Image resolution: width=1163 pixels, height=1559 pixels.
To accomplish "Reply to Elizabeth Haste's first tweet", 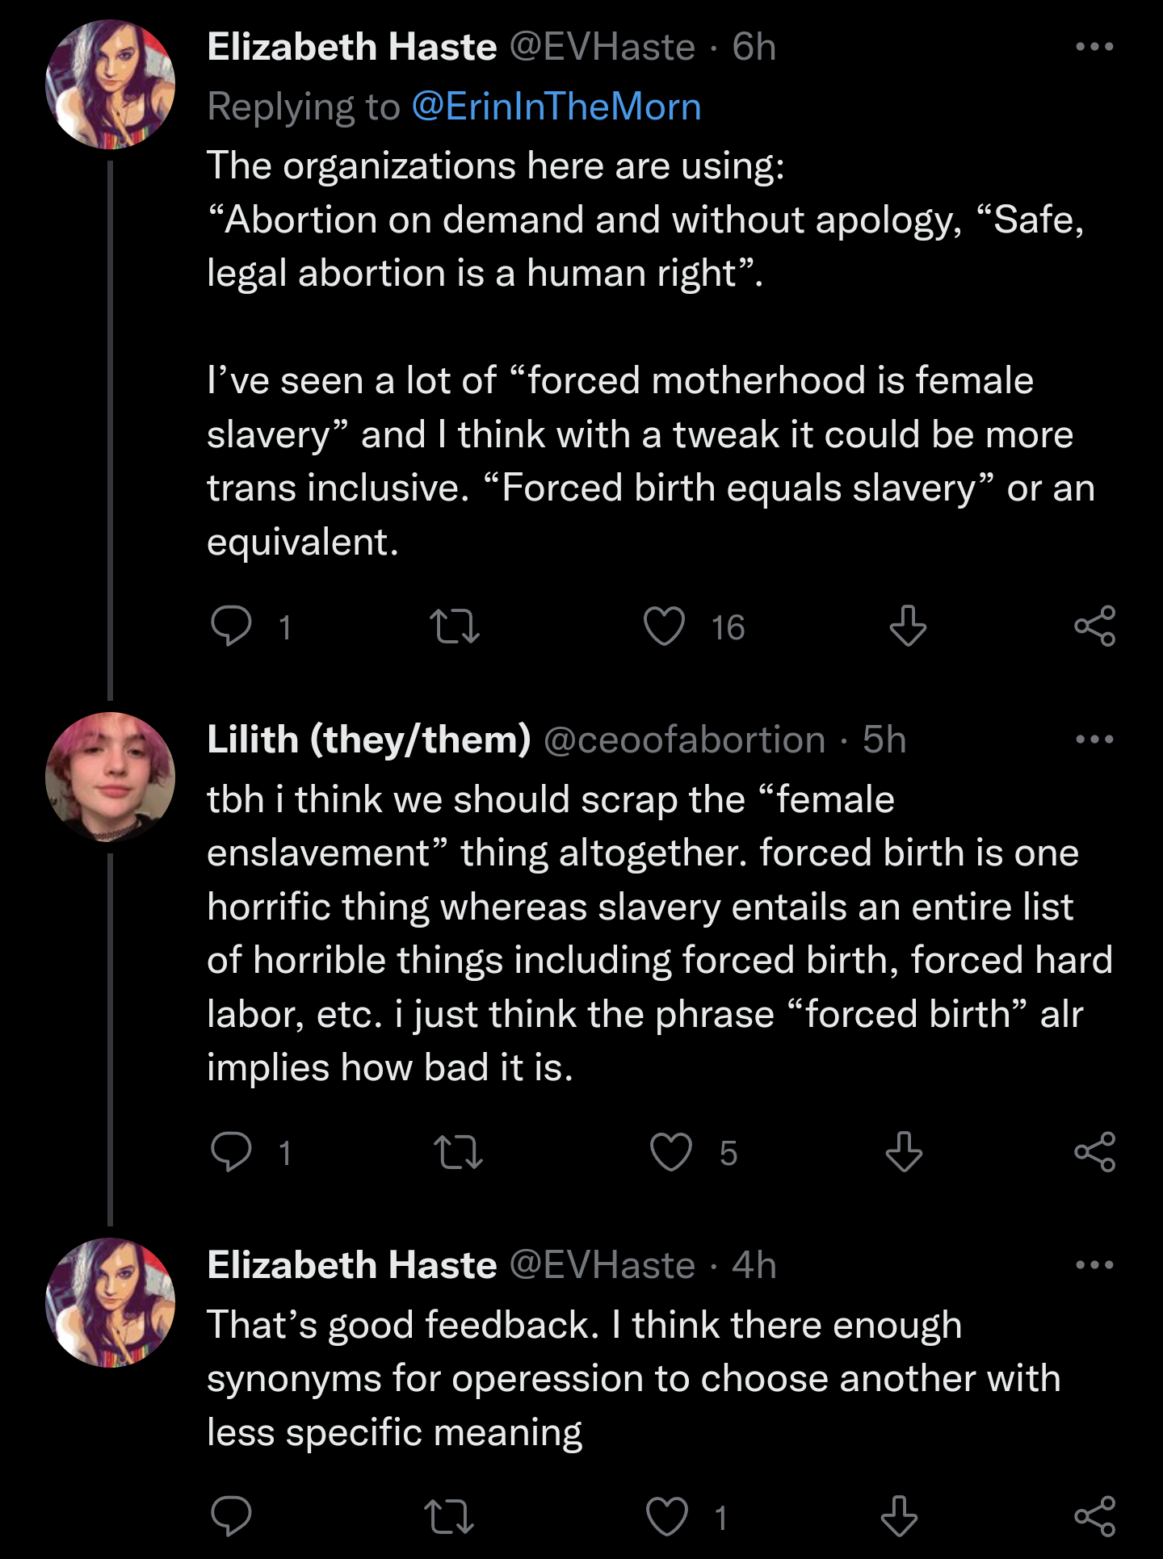I will coord(231,627).
